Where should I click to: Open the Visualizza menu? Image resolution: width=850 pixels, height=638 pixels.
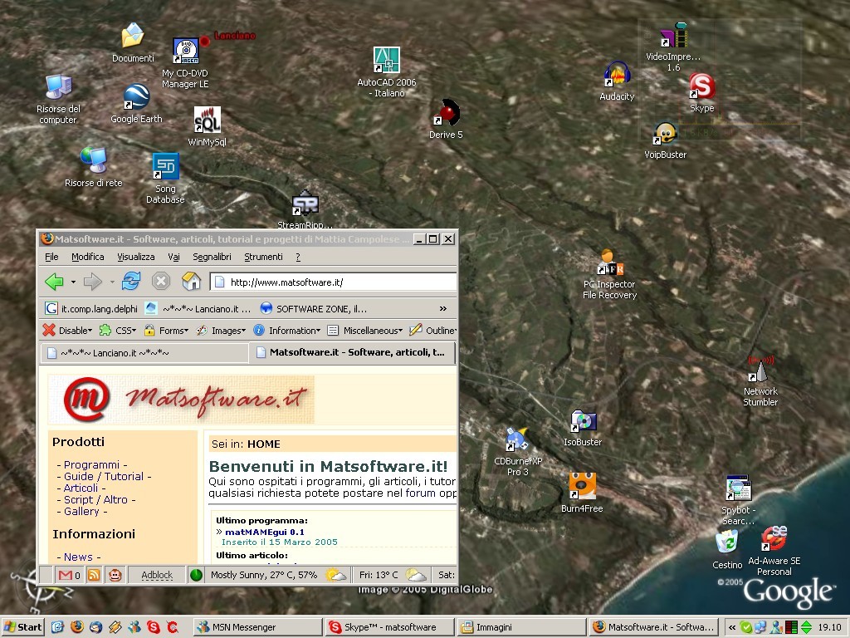(135, 257)
